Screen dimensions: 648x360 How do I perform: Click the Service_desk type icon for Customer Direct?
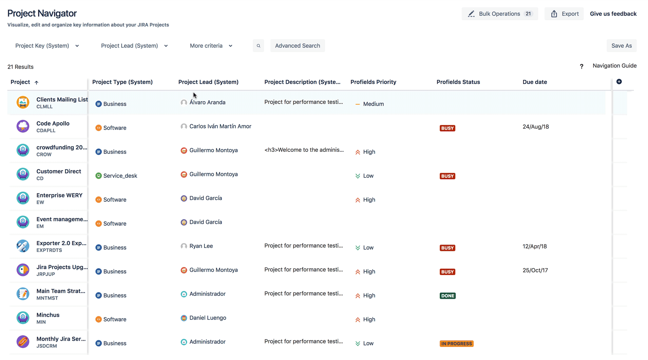click(x=98, y=176)
